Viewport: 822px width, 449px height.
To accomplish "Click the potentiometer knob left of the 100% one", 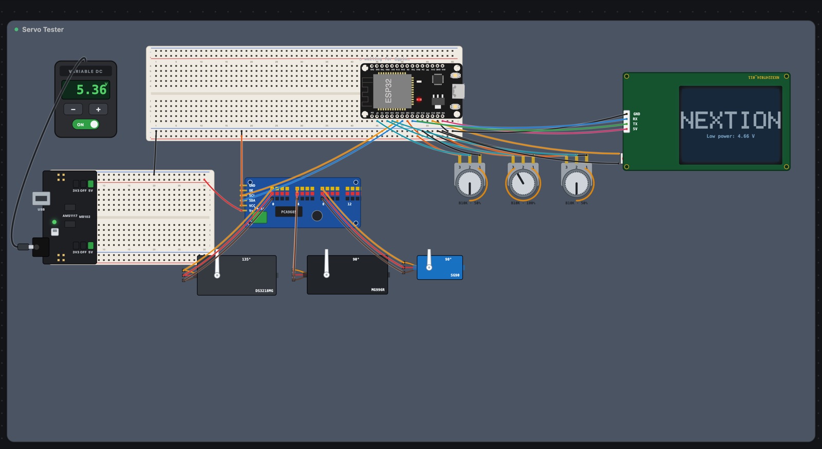I will (470, 184).
